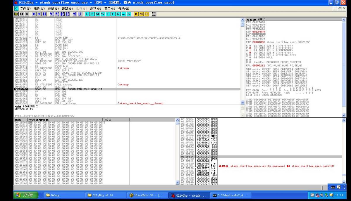Select the REP STOS instruction line

point(127,59)
